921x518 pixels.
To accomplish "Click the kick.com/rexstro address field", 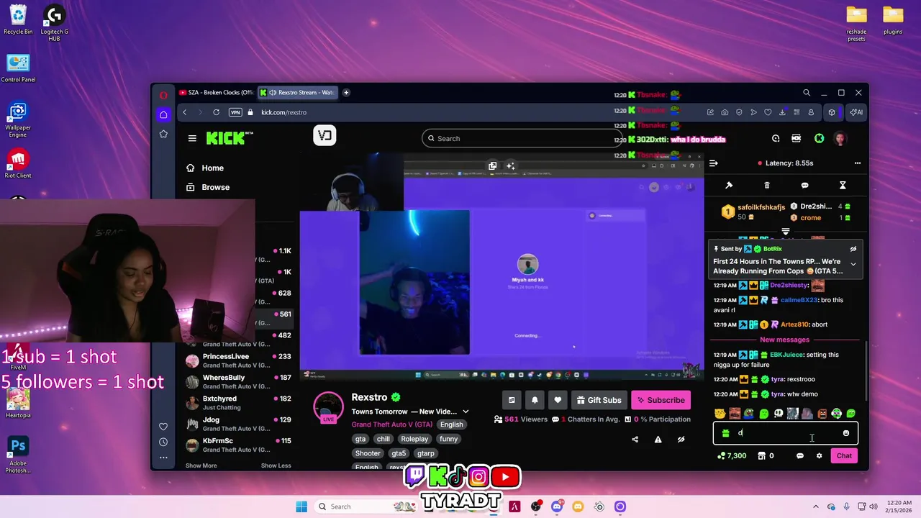I will click(x=283, y=112).
